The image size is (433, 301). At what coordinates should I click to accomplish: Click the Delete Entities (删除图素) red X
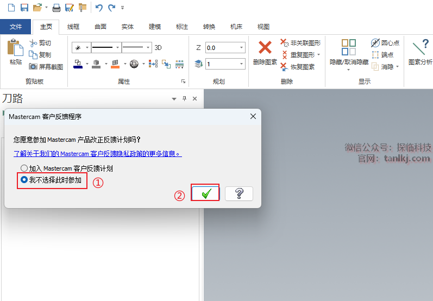pos(265,47)
